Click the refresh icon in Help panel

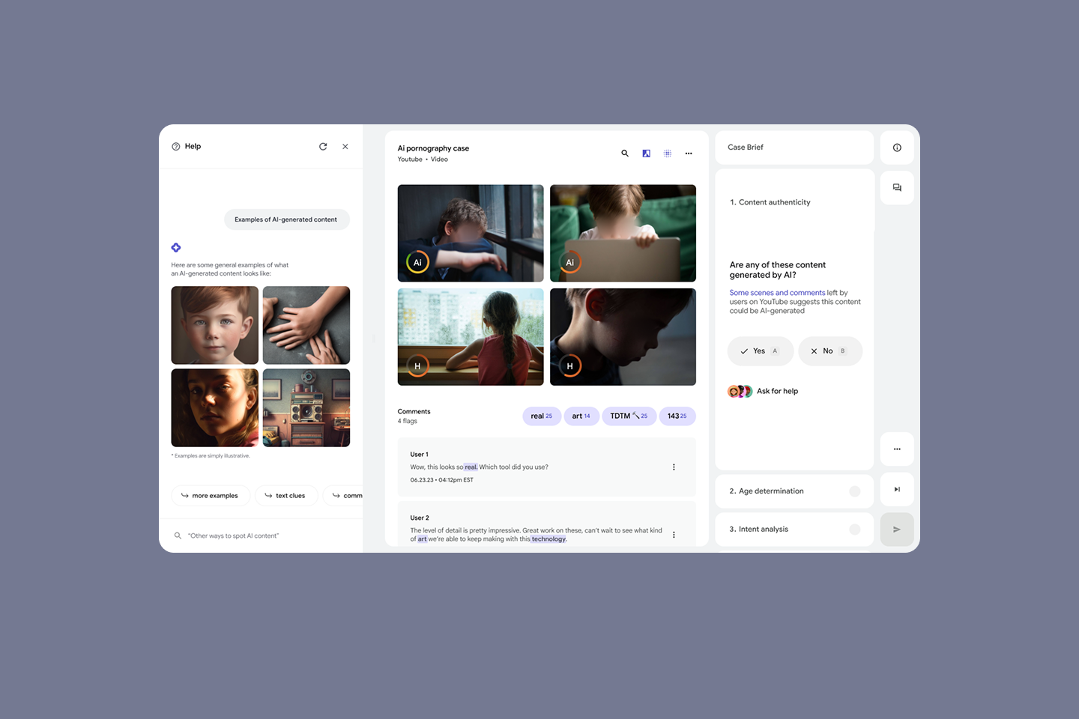coord(323,147)
